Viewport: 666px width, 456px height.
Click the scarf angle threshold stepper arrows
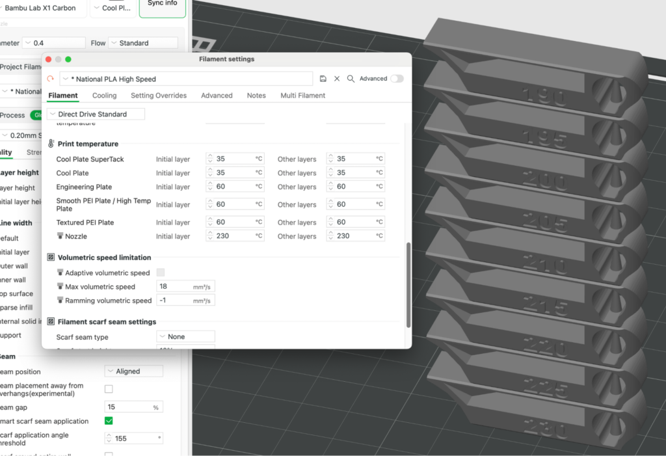(109, 438)
